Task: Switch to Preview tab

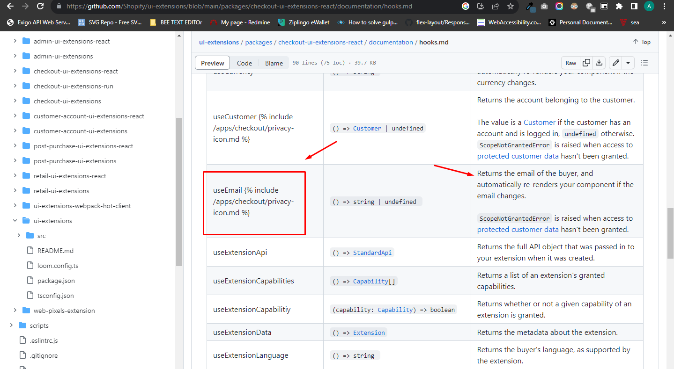Action: [213, 63]
